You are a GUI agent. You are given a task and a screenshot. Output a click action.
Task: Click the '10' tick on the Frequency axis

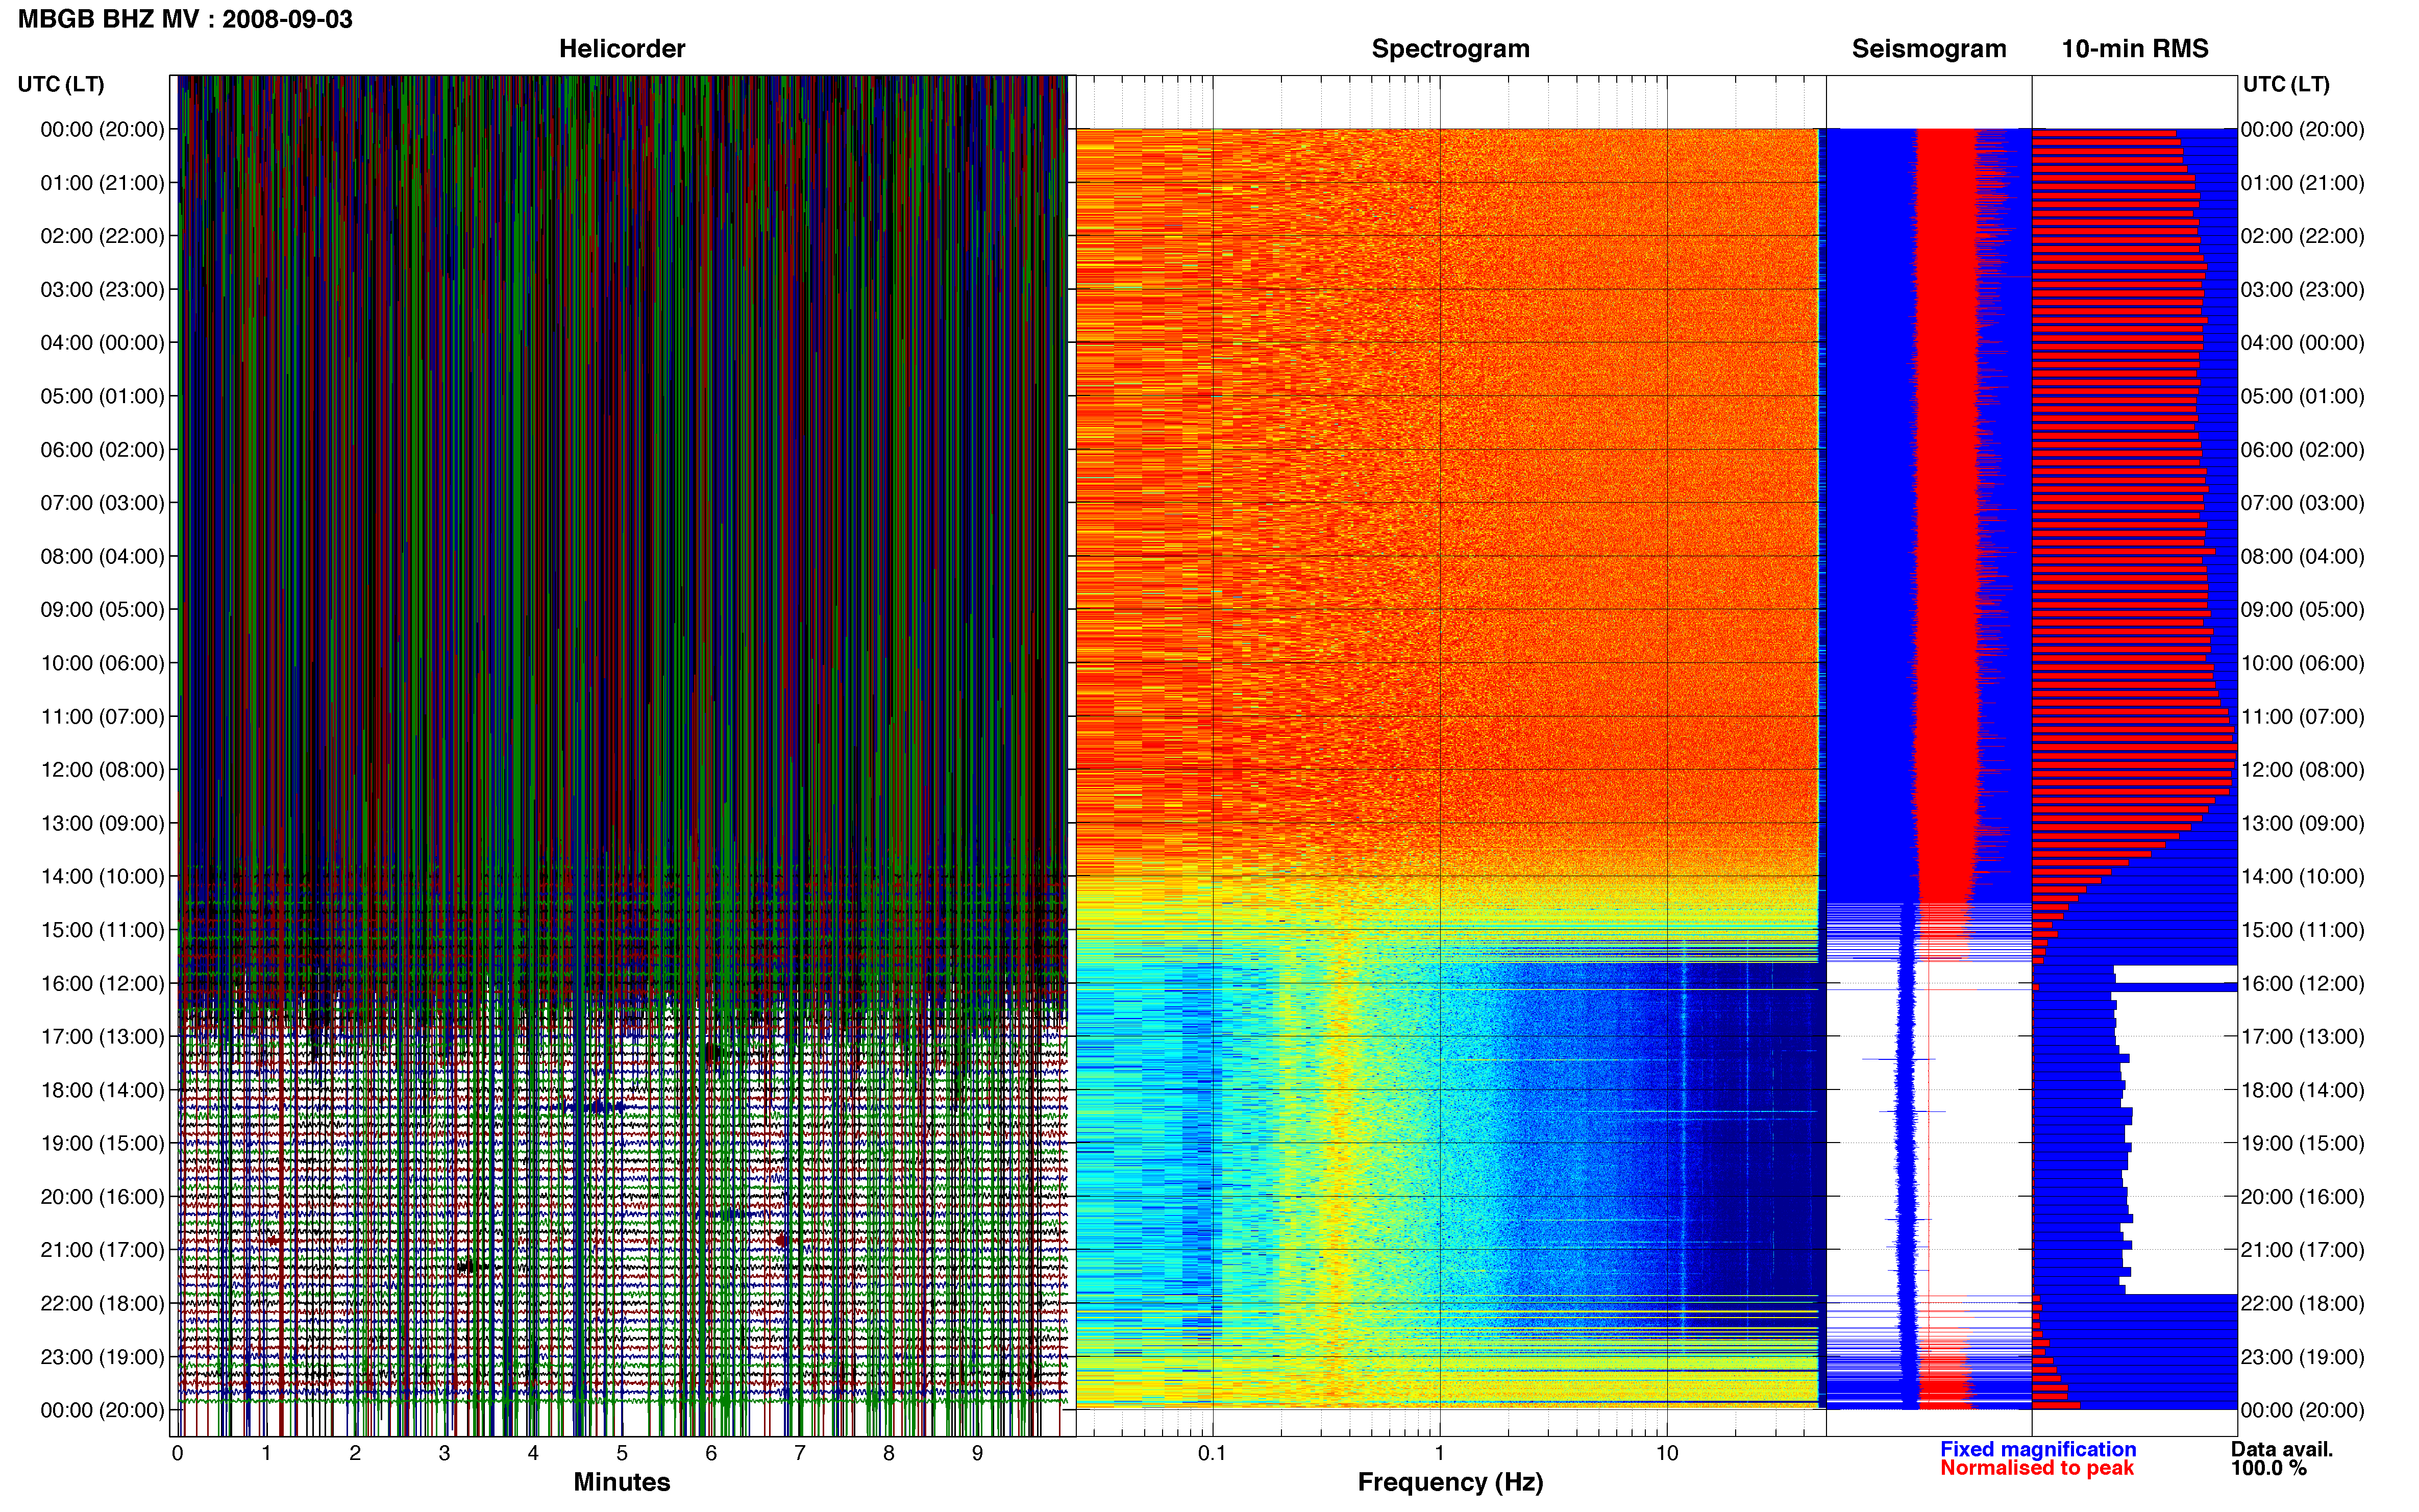1666,1454
